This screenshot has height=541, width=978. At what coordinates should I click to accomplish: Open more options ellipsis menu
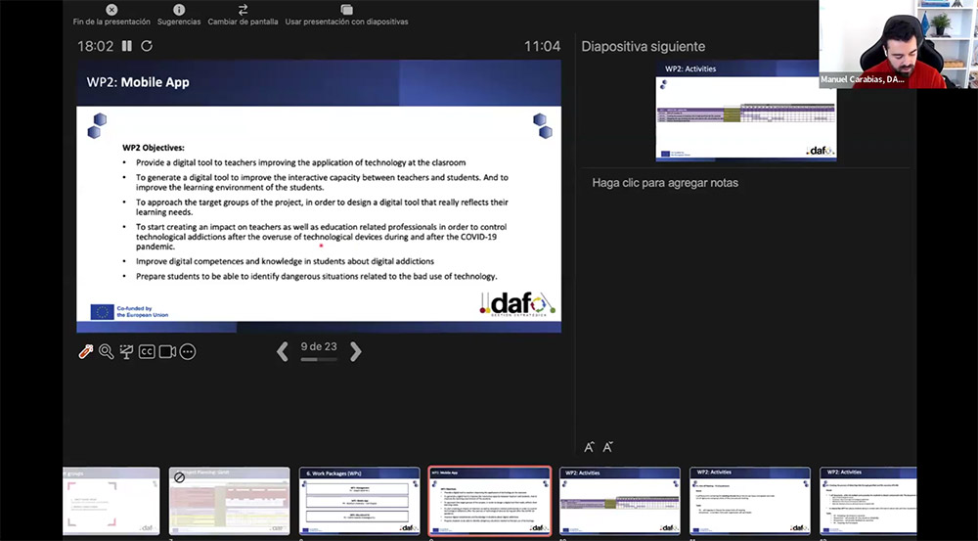click(188, 351)
